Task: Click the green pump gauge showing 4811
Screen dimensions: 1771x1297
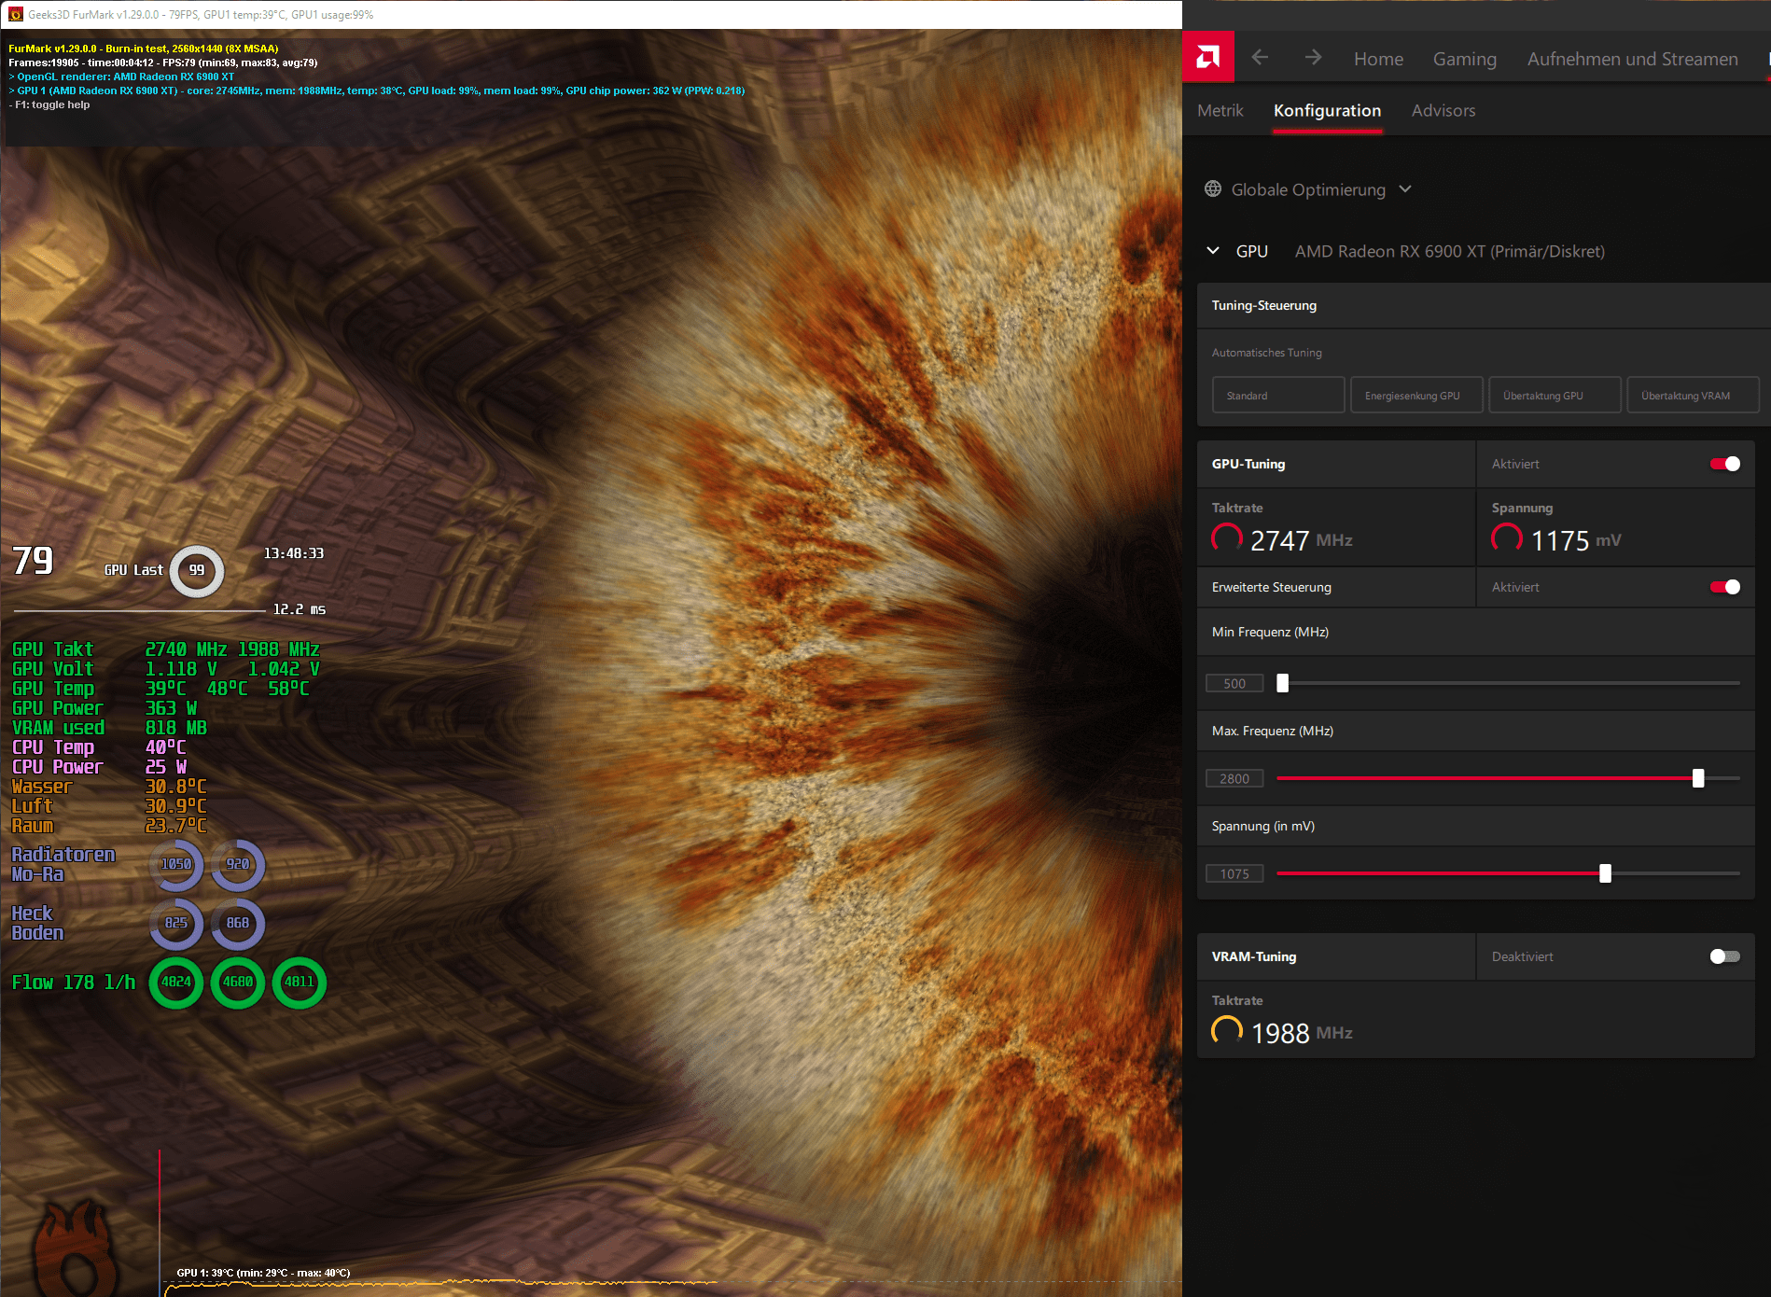Action: click(300, 982)
